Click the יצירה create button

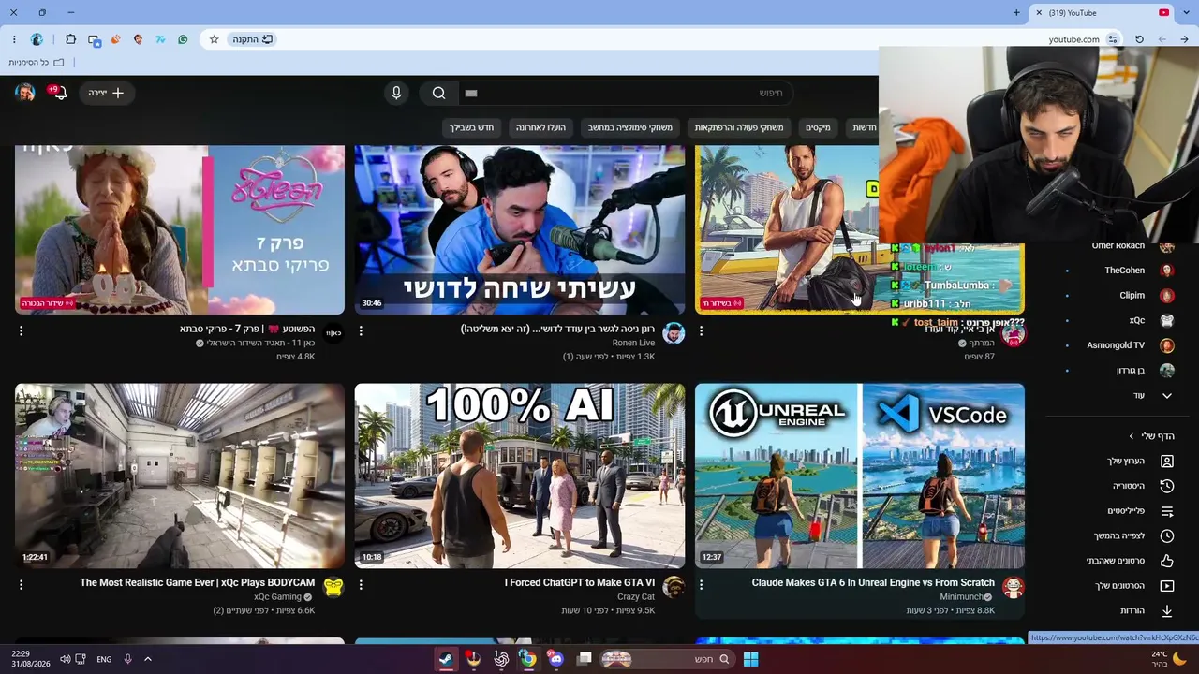pyautogui.click(x=107, y=93)
